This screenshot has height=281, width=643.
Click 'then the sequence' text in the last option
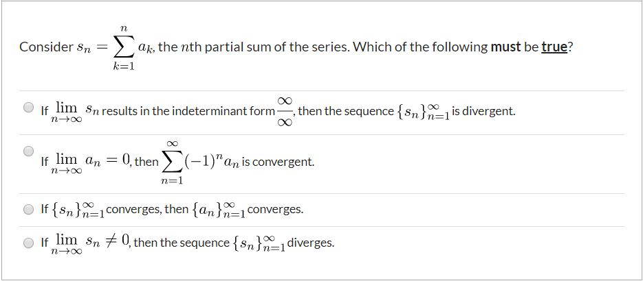coord(182,243)
